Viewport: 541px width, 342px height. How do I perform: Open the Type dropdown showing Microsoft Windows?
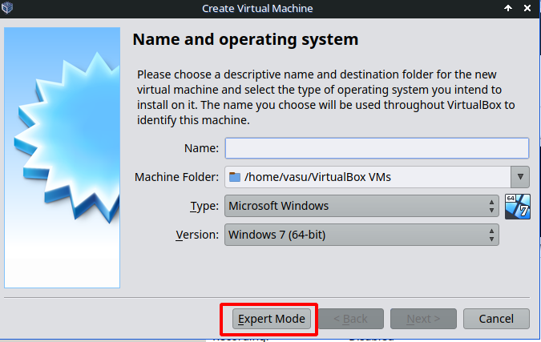point(361,206)
